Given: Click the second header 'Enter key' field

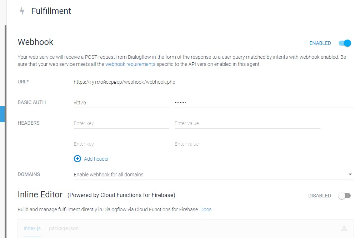Looking at the screenshot, I should coord(121,144).
